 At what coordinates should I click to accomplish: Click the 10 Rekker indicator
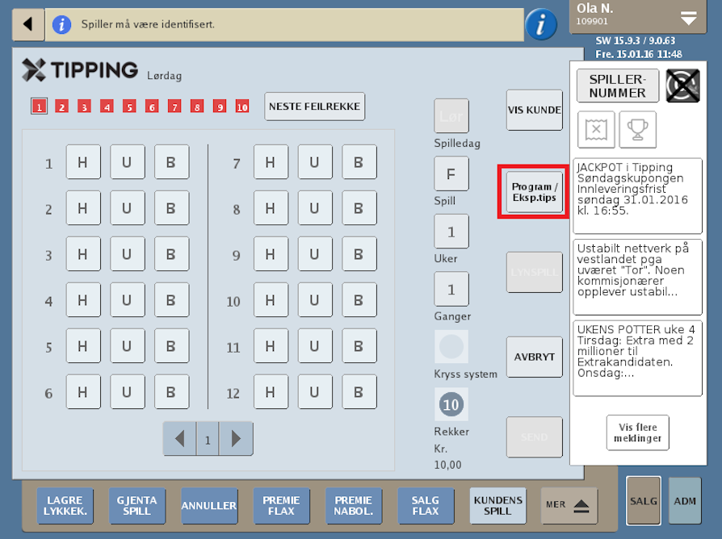[451, 404]
